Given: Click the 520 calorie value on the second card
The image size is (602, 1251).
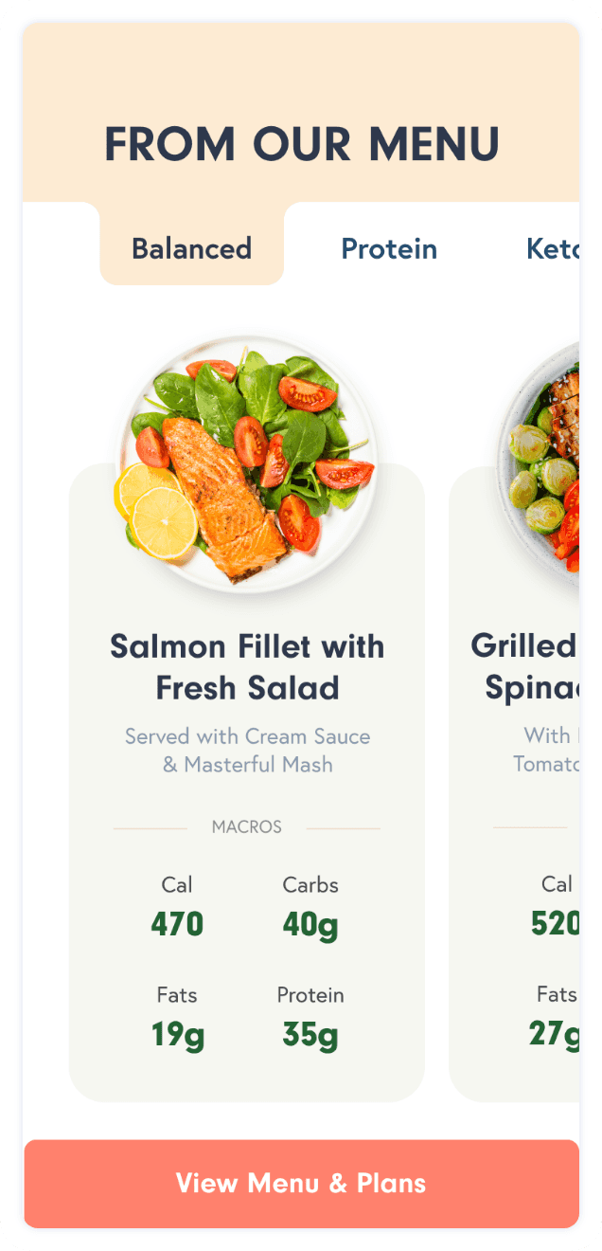Looking at the screenshot, I should click(x=555, y=924).
